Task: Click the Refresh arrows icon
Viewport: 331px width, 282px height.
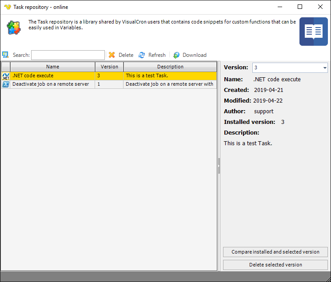Action: [x=142, y=55]
